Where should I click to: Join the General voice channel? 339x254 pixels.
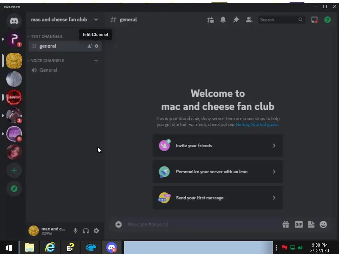click(65, 70)
